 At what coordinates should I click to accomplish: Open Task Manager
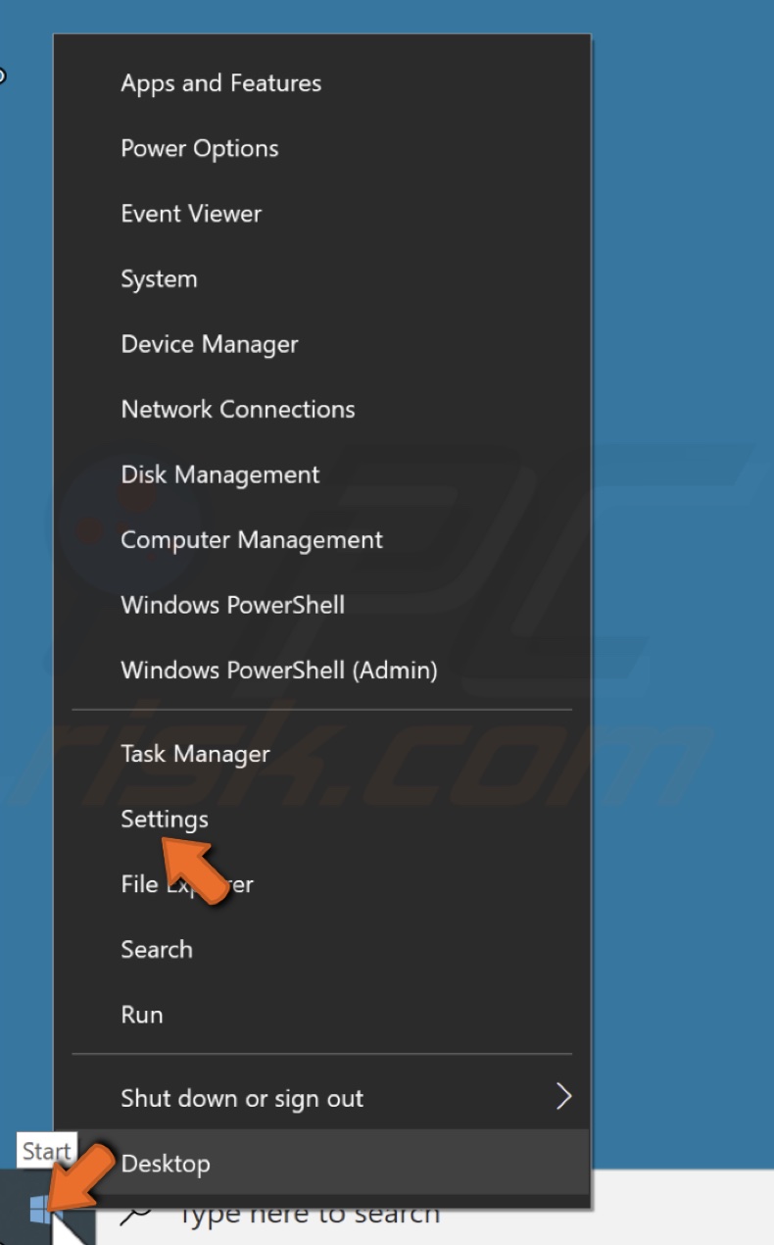click(x=194, y=754)
